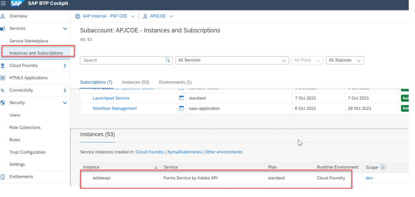Open the All Statuses filter dropdown
This screenshot has width=415, height=197.
point(345,60)
